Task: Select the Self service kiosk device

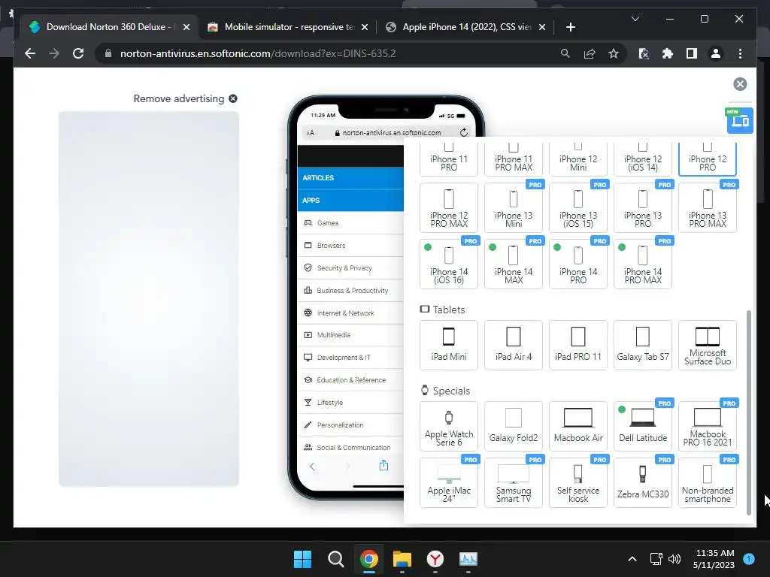Action: point(578,482)
